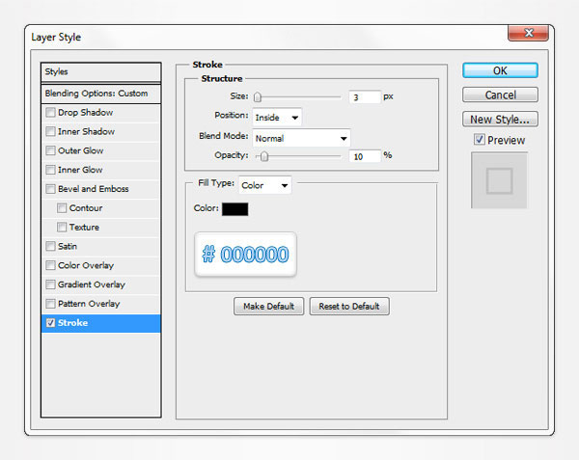Open the Position dropdown set to Inside
Image resolution: width=579 pixels, height=460 pixels.
point(277,118)
